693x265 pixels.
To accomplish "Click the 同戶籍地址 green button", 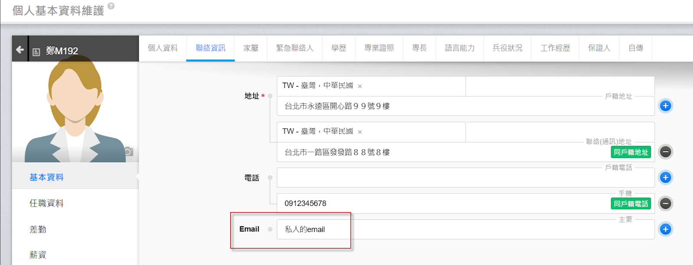I will (x=631, y=152).
